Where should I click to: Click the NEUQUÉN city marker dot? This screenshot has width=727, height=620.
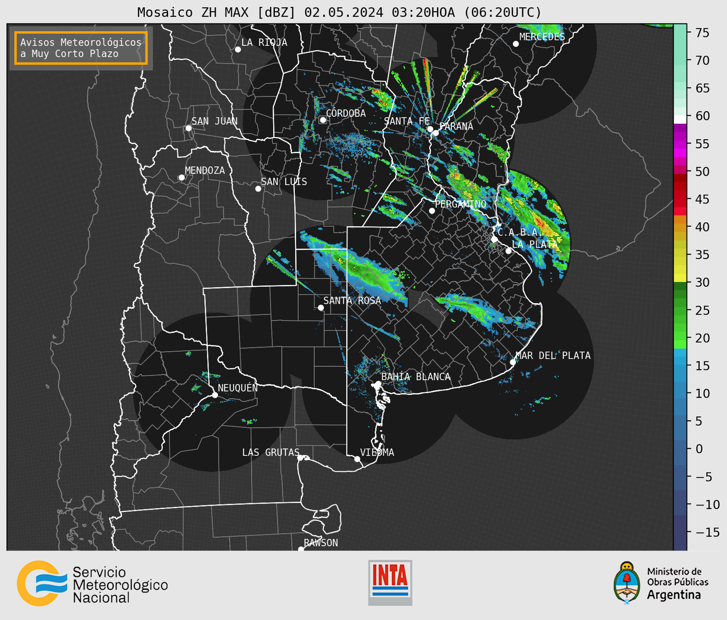pyautogui.click(x=215, y=395)
